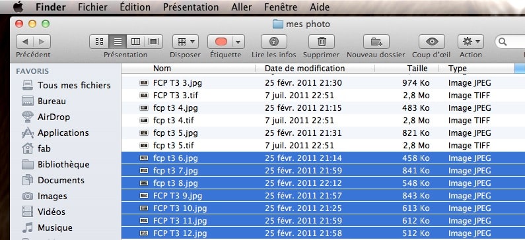Open the Aller menu
The height and width of the screenshot is (240, 525).
pos(241,7)
